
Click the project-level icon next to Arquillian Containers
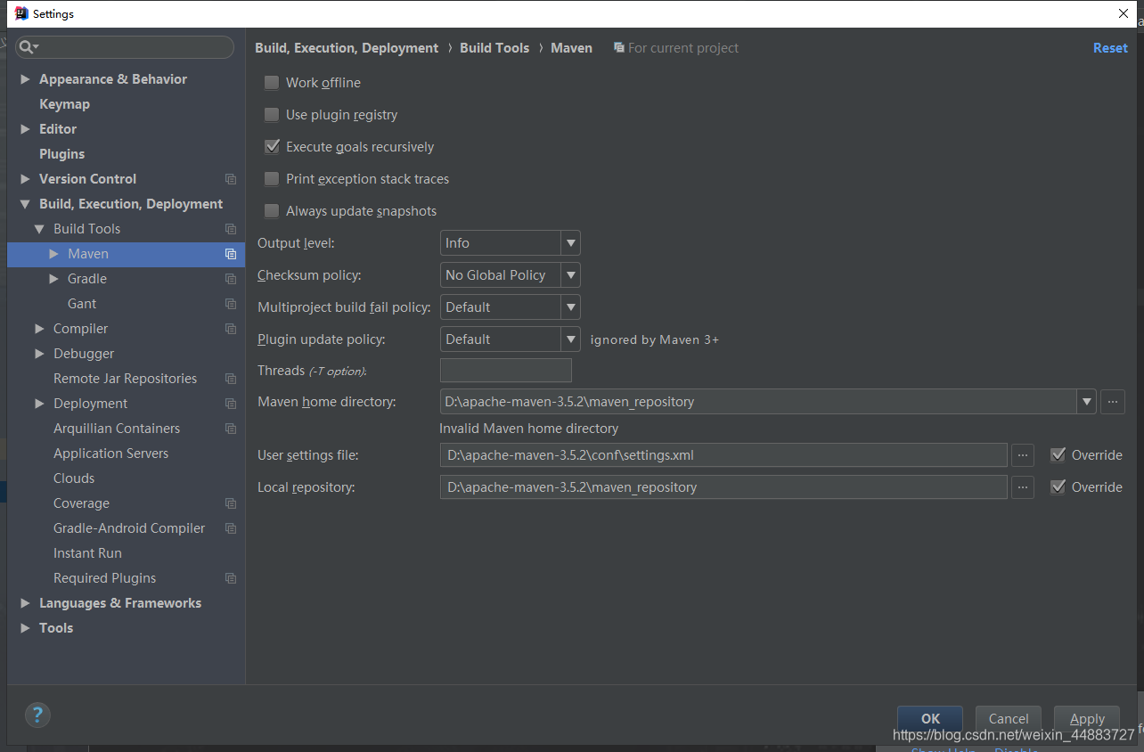(x=231, y=429)
